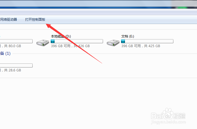Click the 文档 (E:) drive label
Image resolution: width=197 pixels, height=129 pixels.
(128, 36)
